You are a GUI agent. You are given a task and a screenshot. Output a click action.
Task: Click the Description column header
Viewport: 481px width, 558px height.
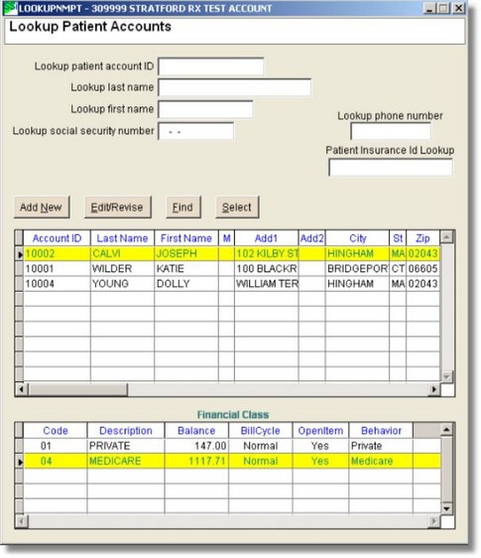tap(126, 431)
